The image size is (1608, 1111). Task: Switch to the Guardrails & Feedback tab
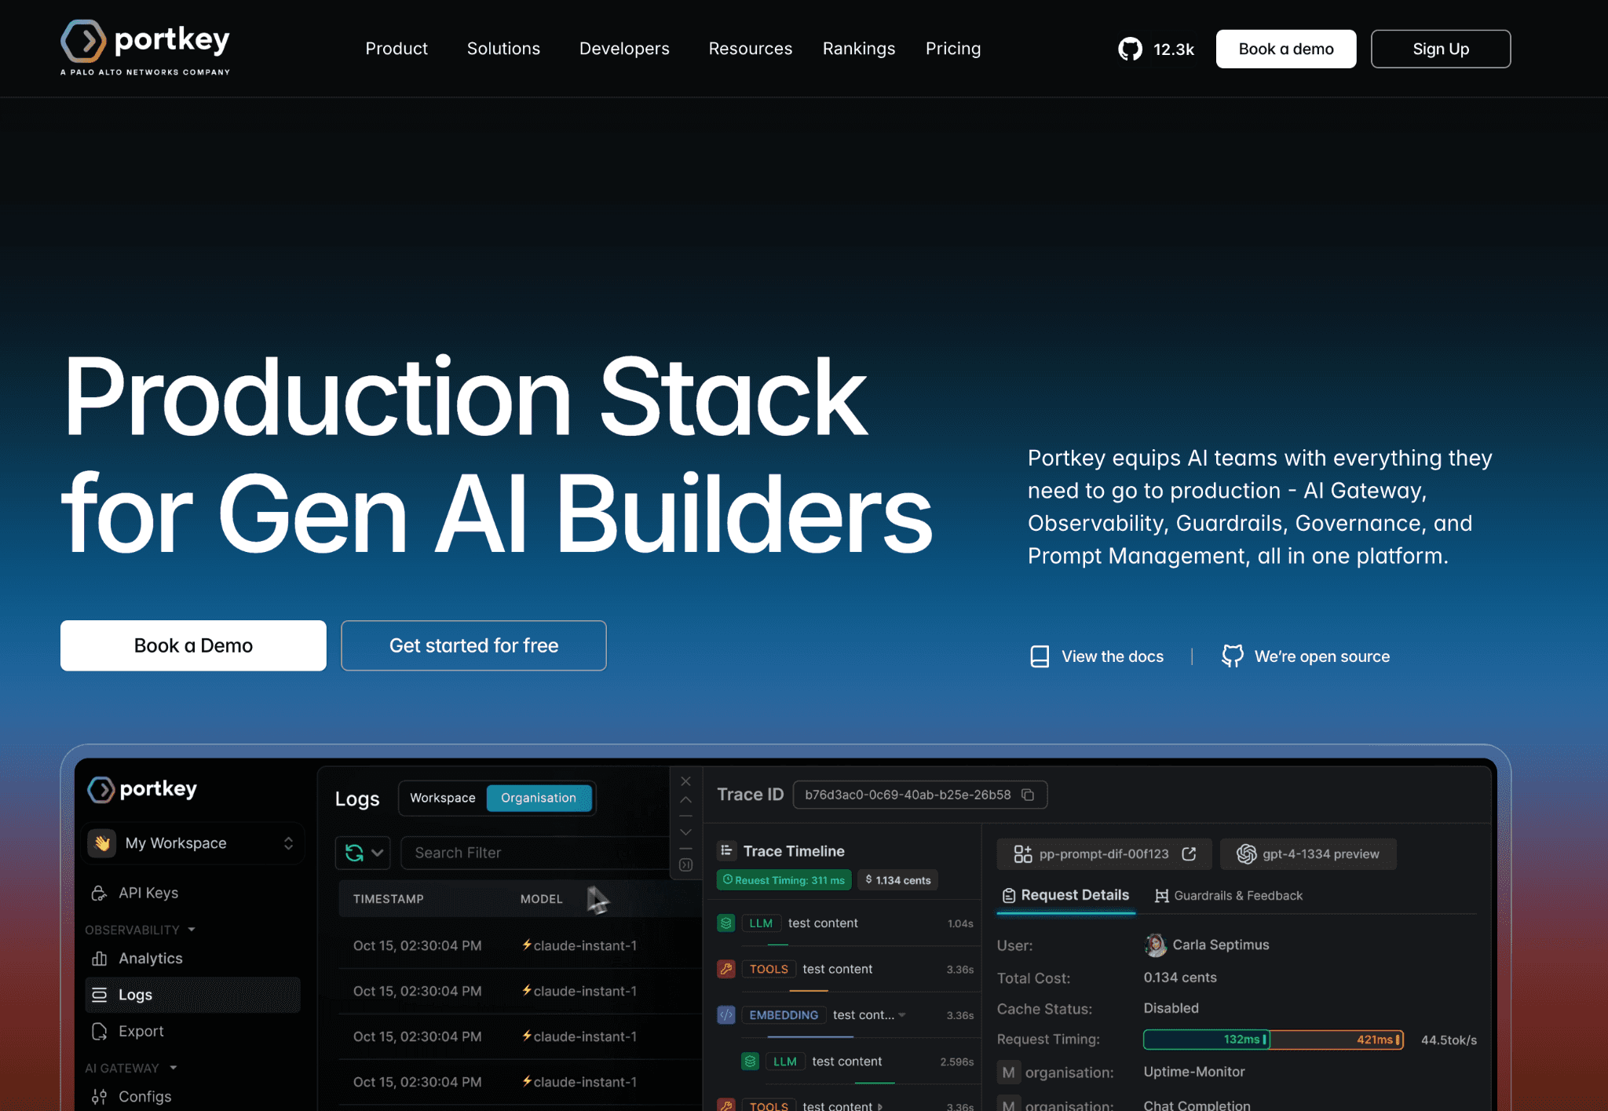pyautogui.click(x=1229, y=896)
